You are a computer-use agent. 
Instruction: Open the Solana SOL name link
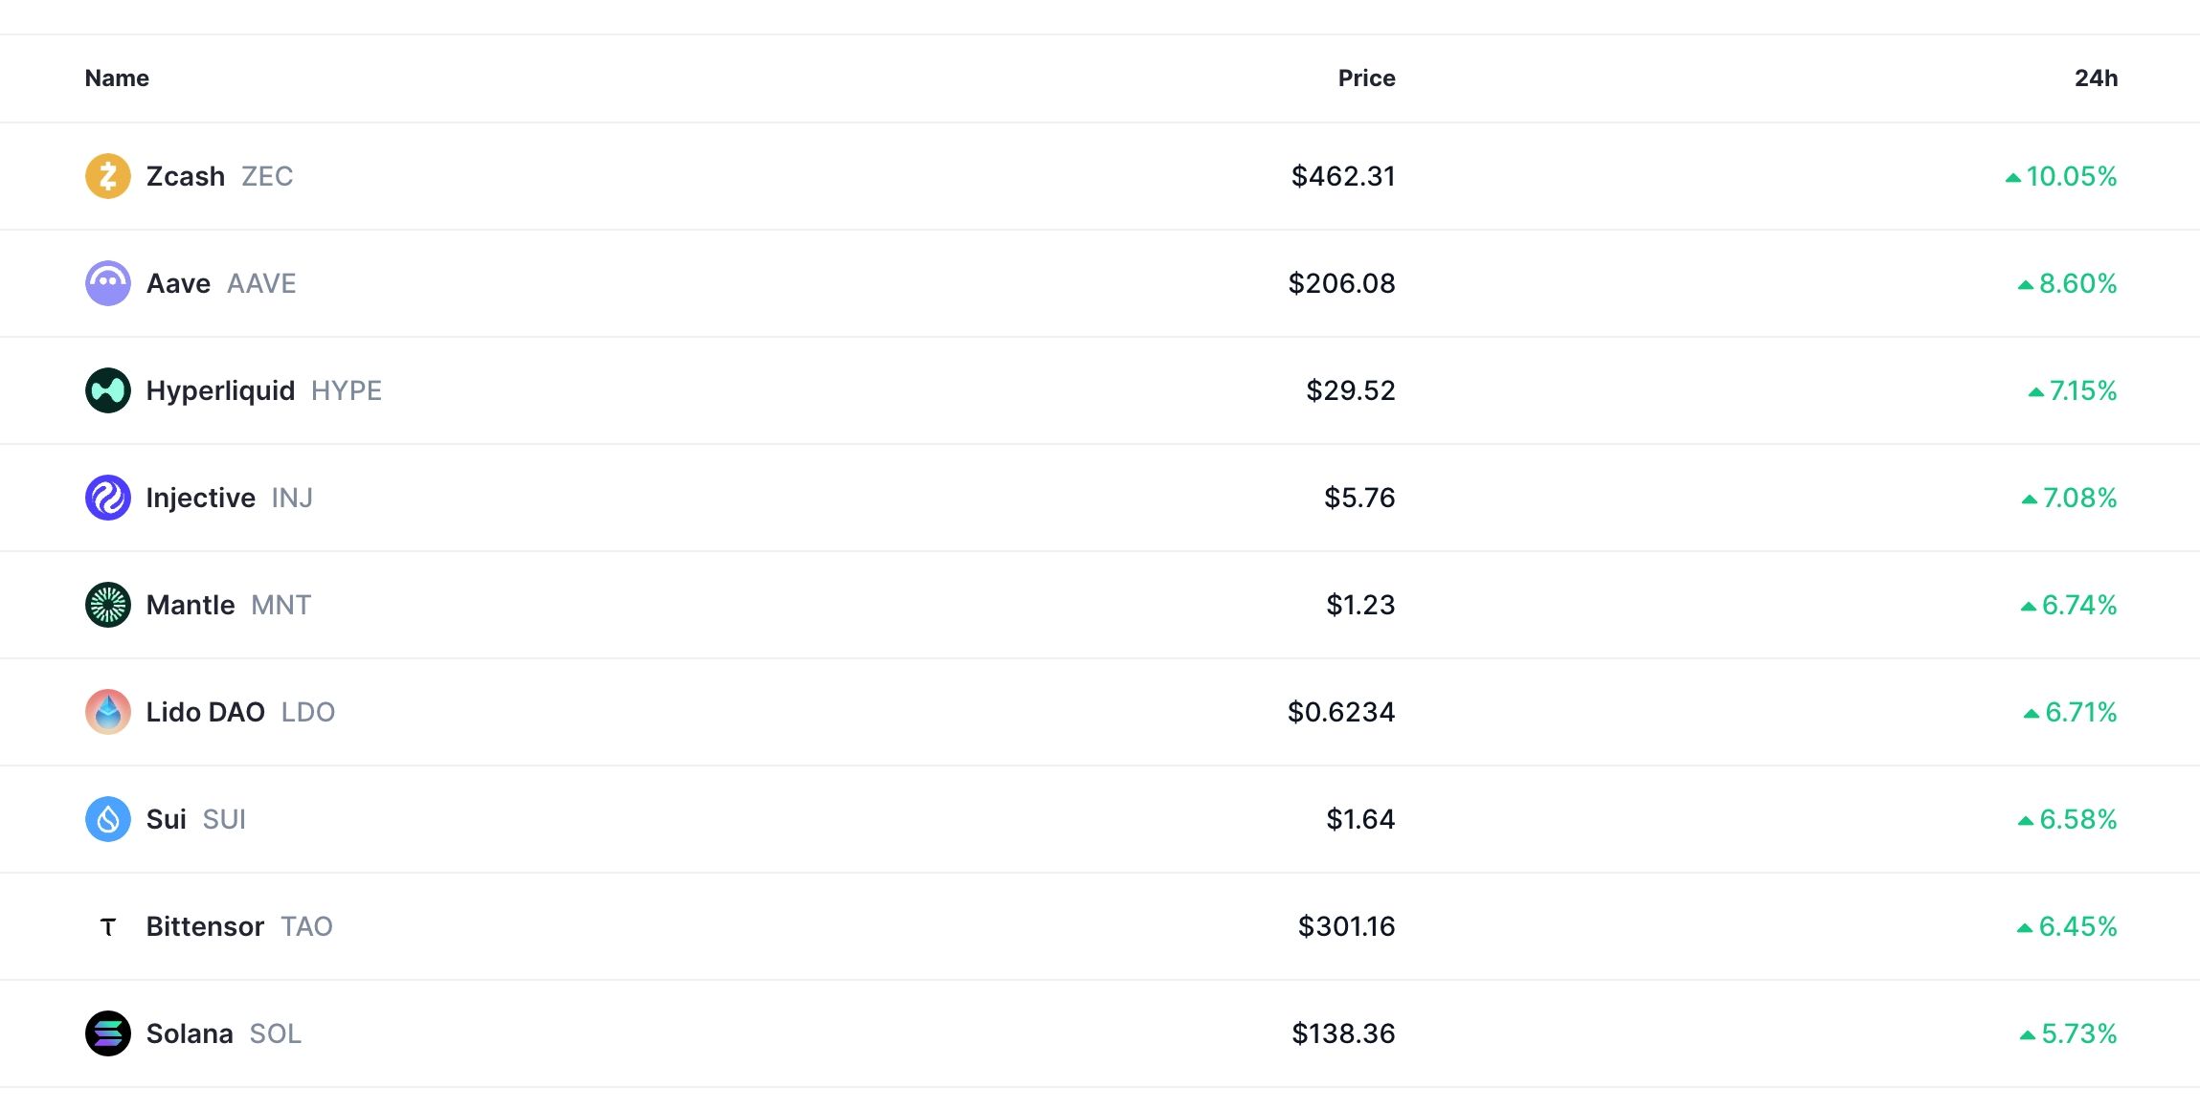[x=223, y=1033]
